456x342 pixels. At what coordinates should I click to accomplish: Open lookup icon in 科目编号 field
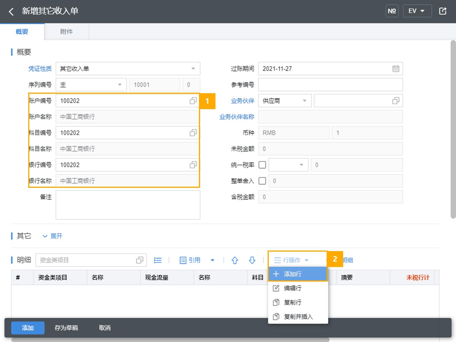point(193,133)
